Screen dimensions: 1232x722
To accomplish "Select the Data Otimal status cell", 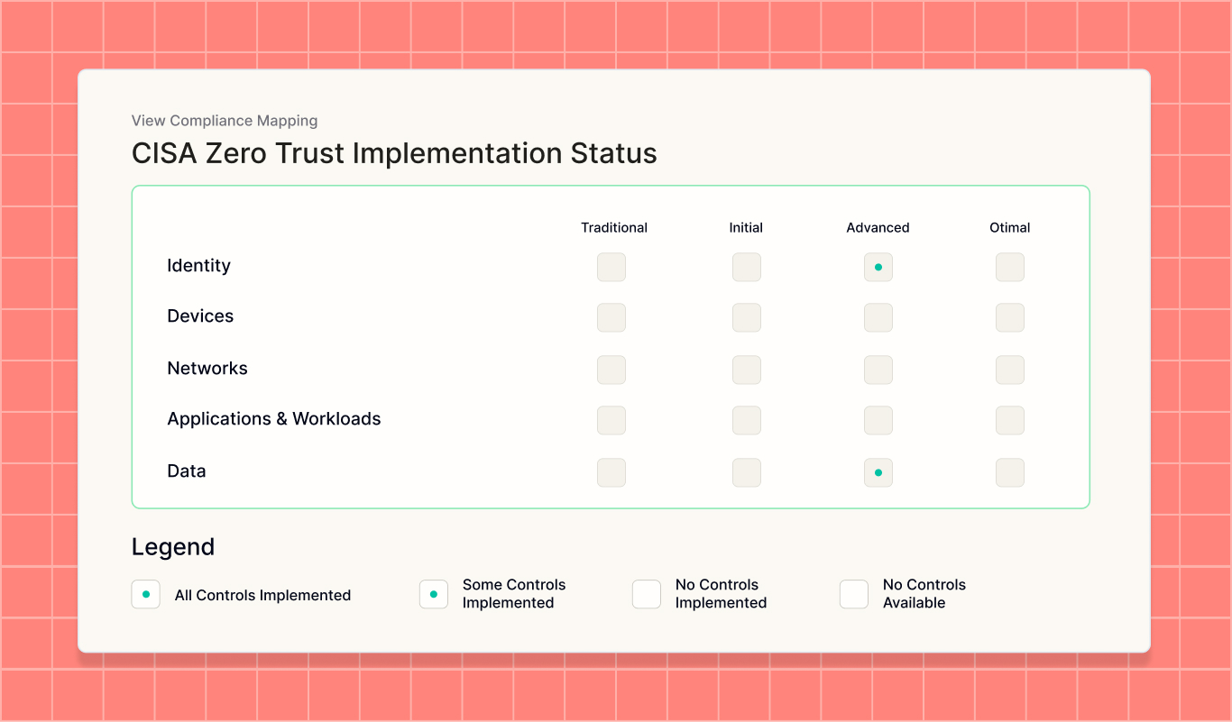I will 1010,472.
